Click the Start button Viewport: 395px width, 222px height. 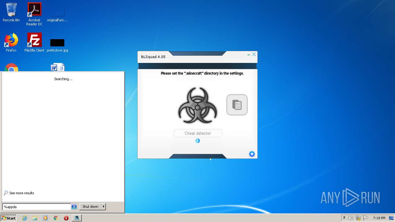(8, 218)
